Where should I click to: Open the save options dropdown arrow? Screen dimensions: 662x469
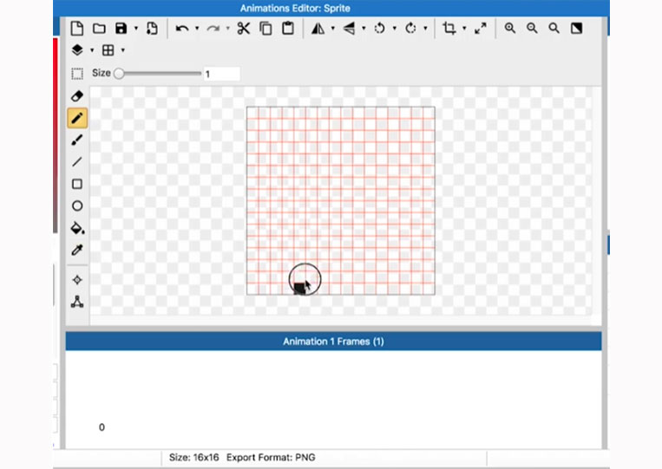tap(136, 29)
